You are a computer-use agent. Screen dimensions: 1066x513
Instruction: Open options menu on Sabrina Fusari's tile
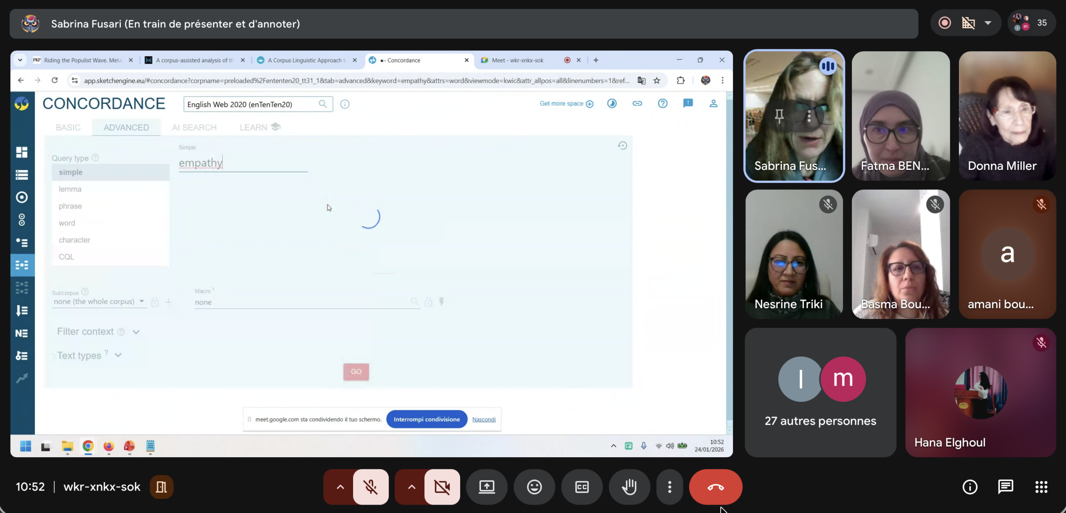809,116
